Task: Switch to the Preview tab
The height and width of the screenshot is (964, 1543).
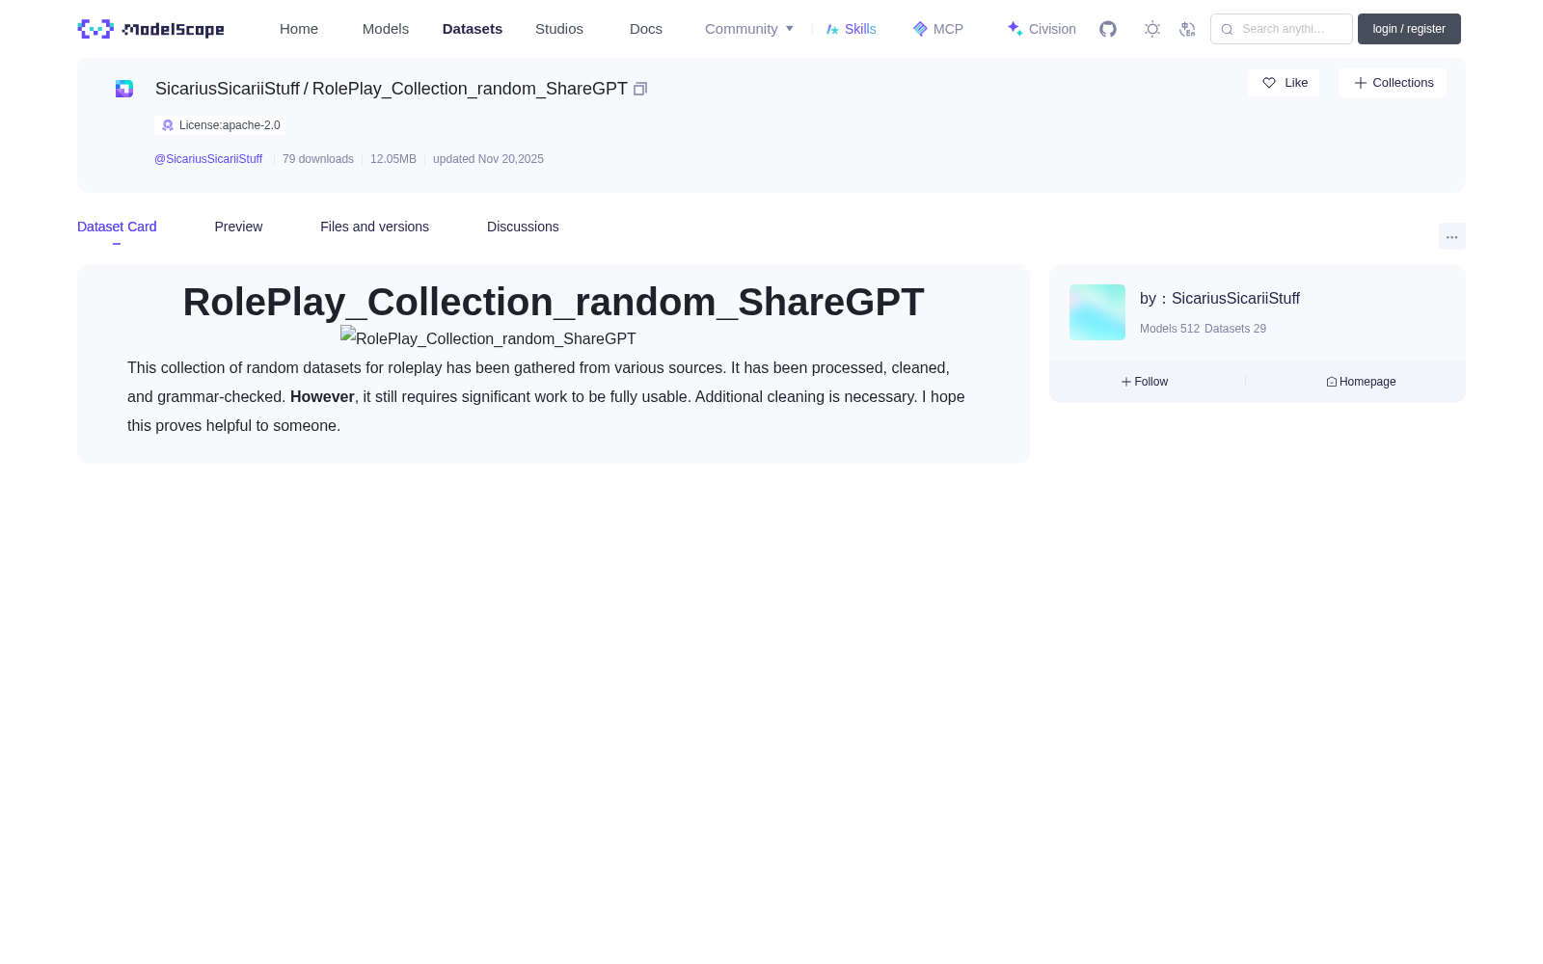Action: [x=238, y=227]
